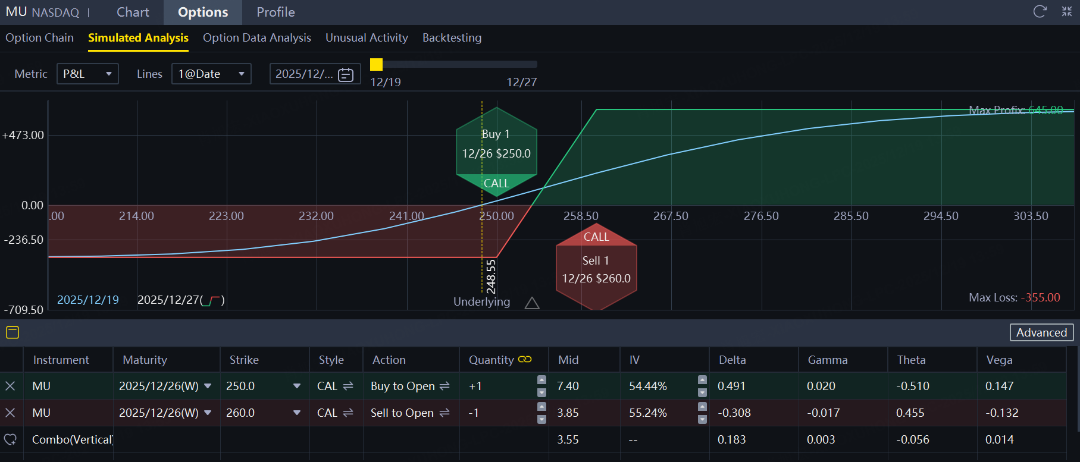This screenshot has height=462, width=1080.
Task: Click the Advanced button
Action: click(x=1041, y=332)
